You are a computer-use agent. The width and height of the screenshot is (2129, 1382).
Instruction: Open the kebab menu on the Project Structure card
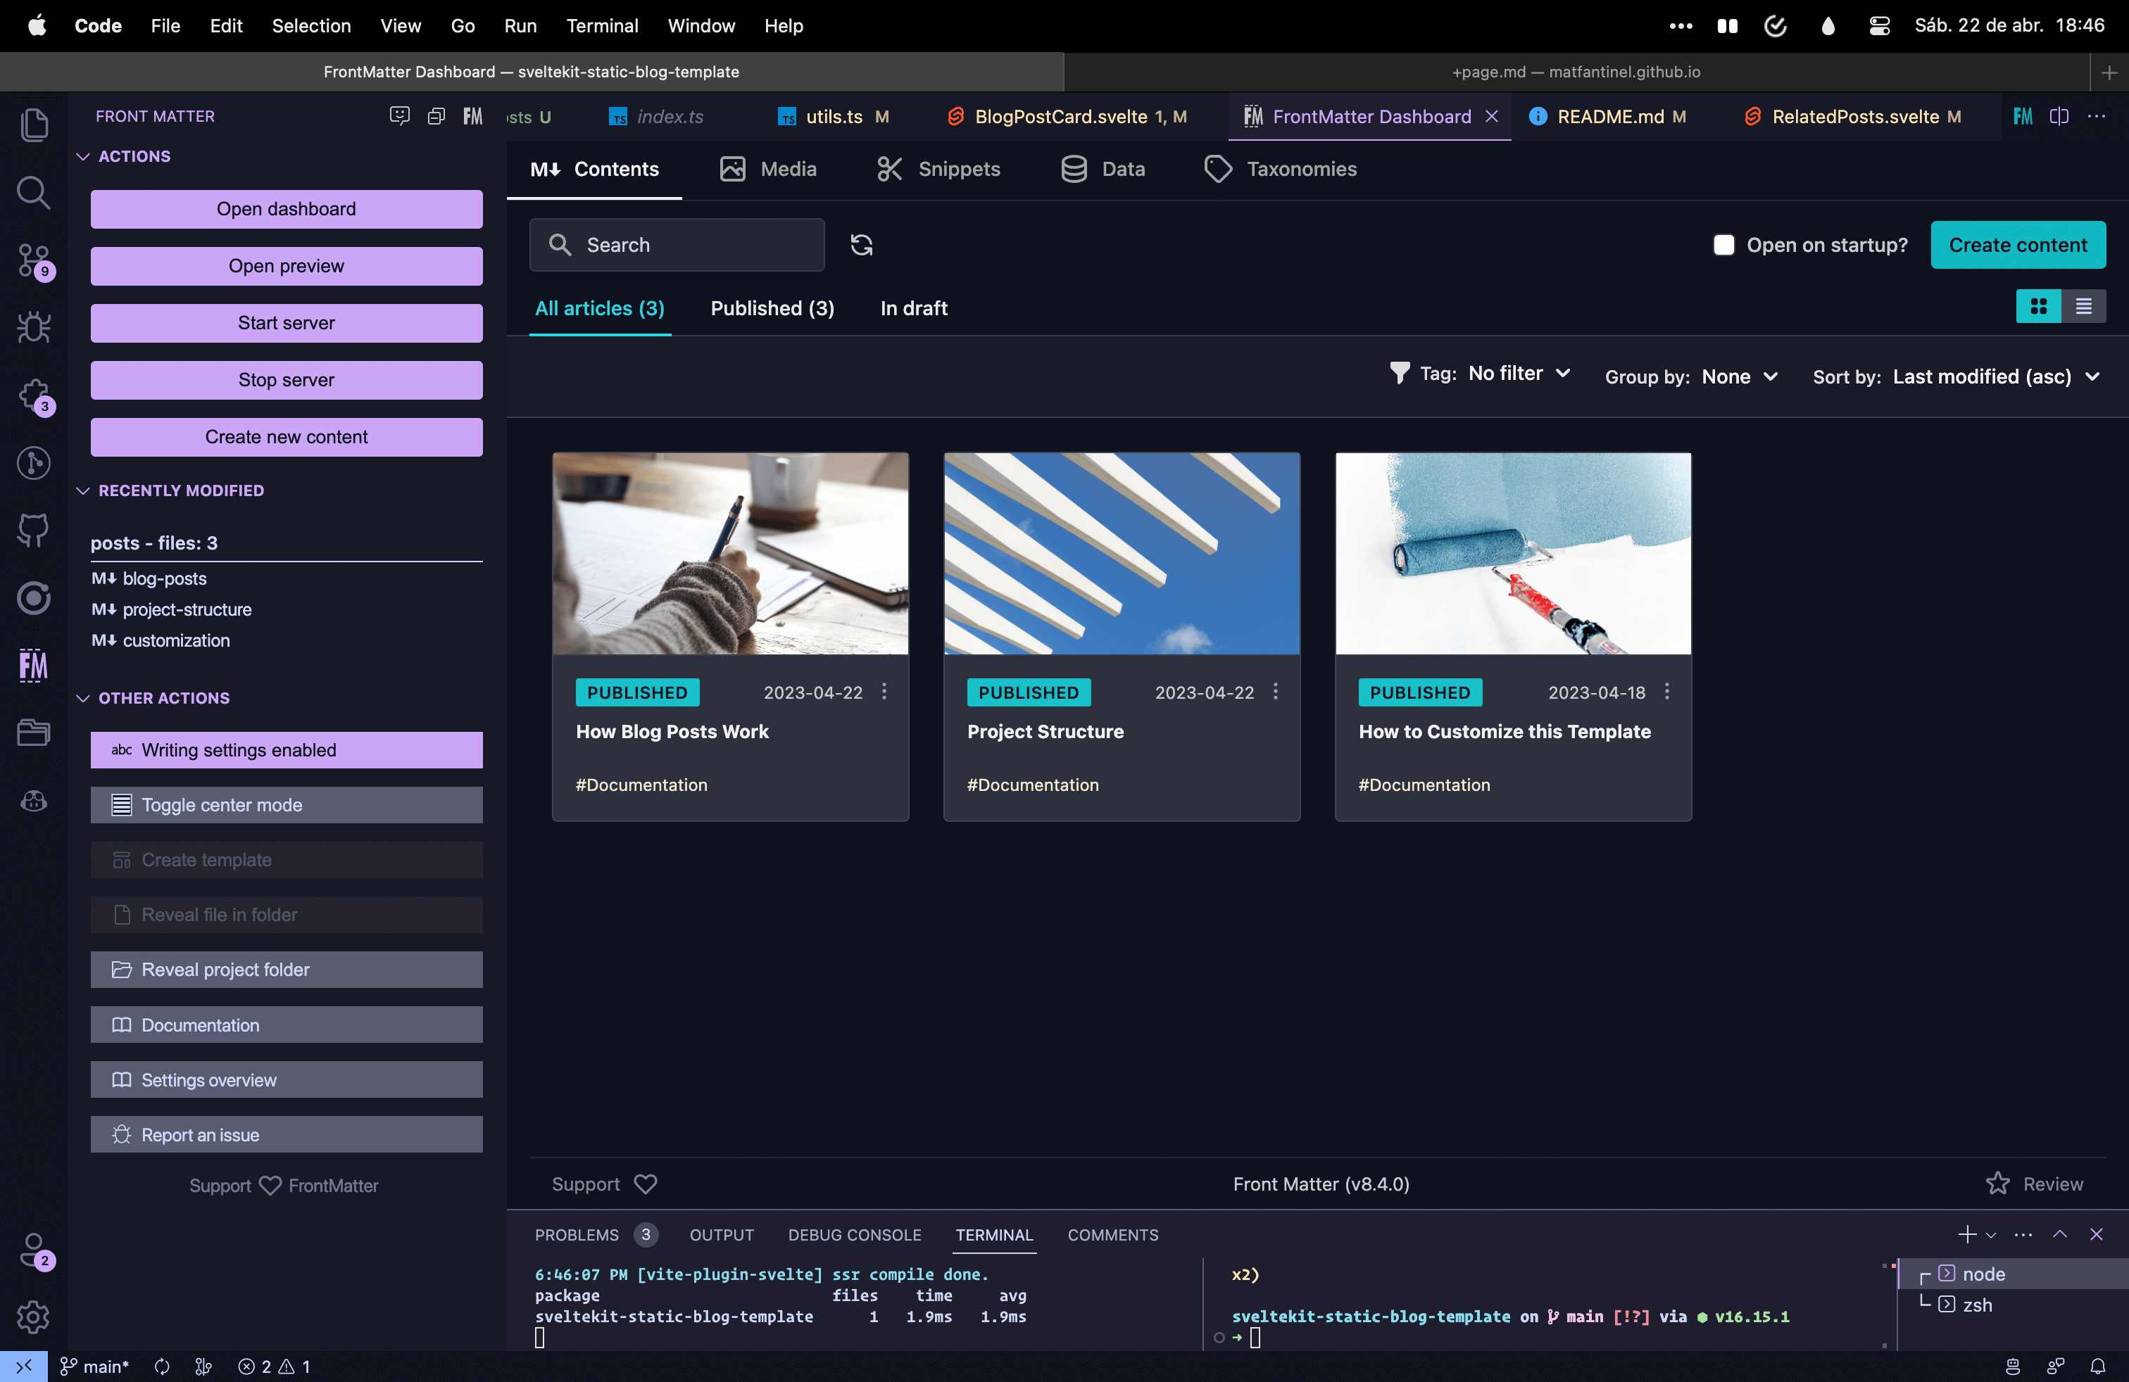1275,691
